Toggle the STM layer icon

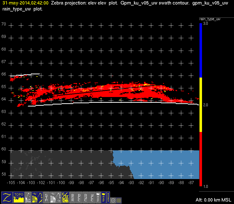[x=46, y=197]
